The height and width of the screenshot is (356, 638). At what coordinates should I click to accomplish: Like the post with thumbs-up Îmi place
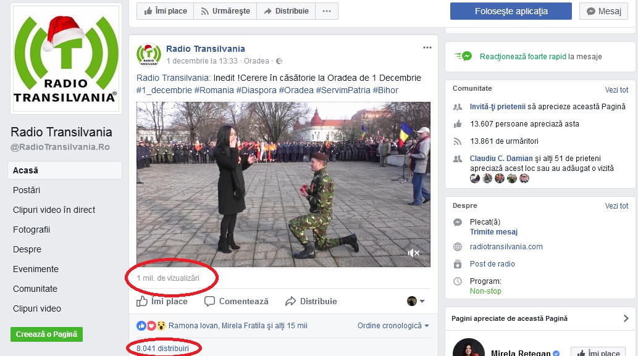(162, 301)
